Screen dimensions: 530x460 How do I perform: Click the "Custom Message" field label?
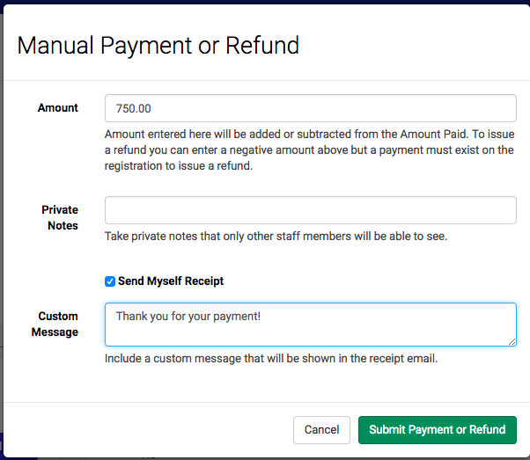pos(55,325)
